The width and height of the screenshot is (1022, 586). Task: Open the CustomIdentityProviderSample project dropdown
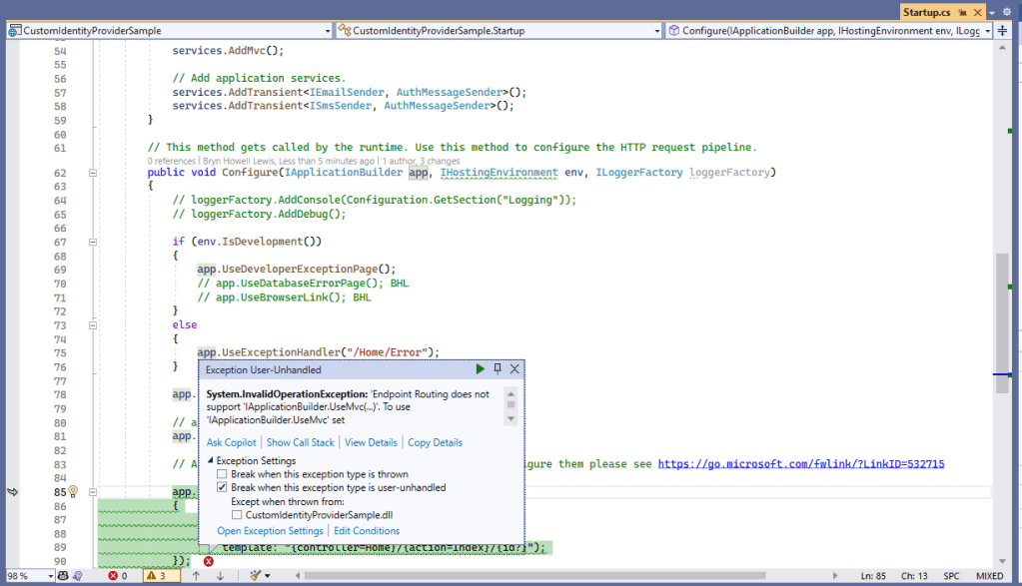pyautogui.click(x=326, y=31)
